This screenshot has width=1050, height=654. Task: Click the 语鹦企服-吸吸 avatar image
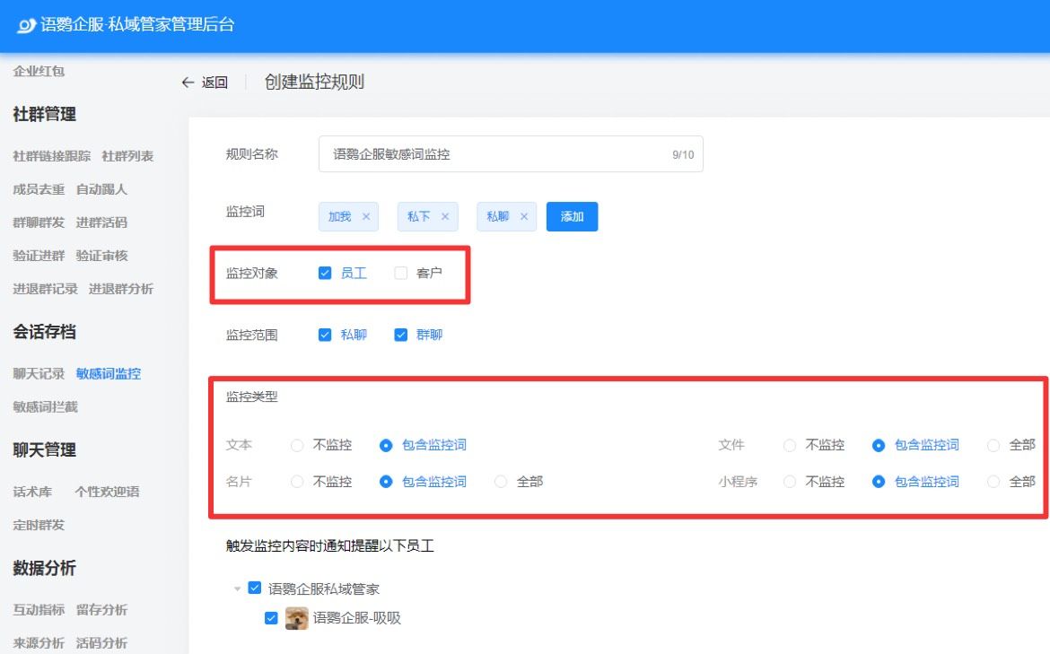pyautogui.click(x=296, y=618)
